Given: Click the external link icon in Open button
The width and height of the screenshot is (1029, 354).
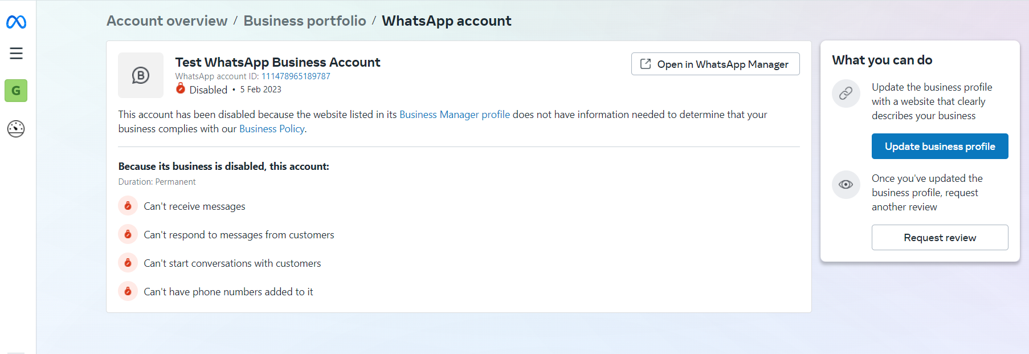Looking at the screenshot, I should click(x=646, y=64).
